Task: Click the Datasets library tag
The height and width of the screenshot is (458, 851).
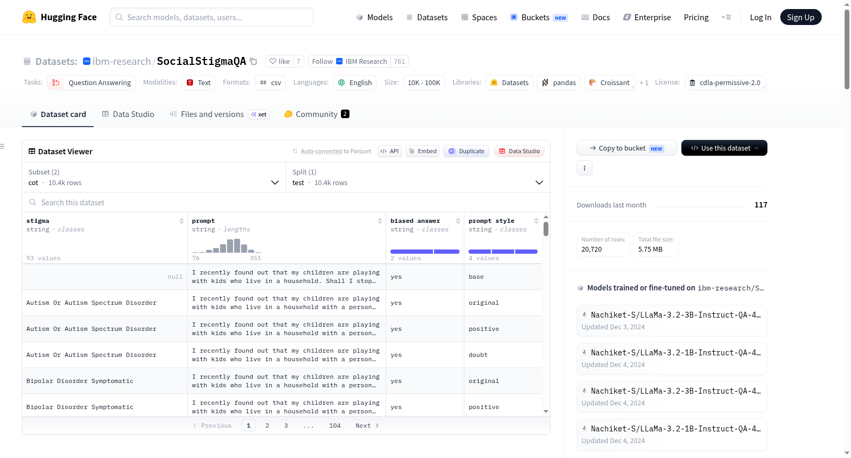Action: tap(510, 82)
